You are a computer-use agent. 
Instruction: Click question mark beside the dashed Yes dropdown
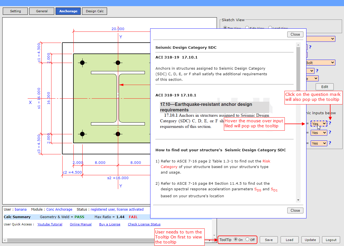coord(330,123)
